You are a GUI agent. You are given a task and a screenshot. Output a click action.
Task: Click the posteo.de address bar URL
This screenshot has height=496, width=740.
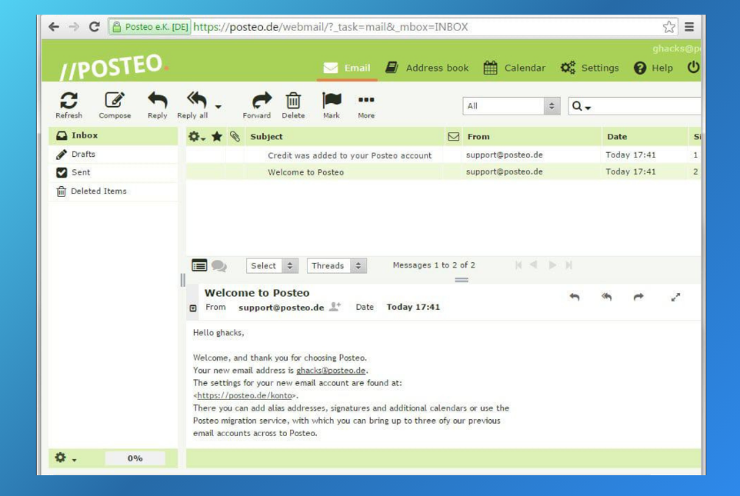tap(330, 27)
